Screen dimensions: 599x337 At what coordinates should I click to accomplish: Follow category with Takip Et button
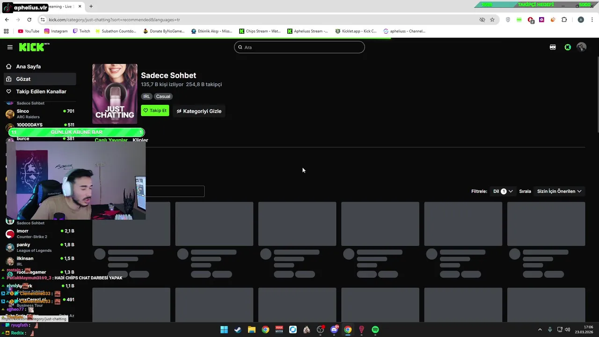coord(155,111)
